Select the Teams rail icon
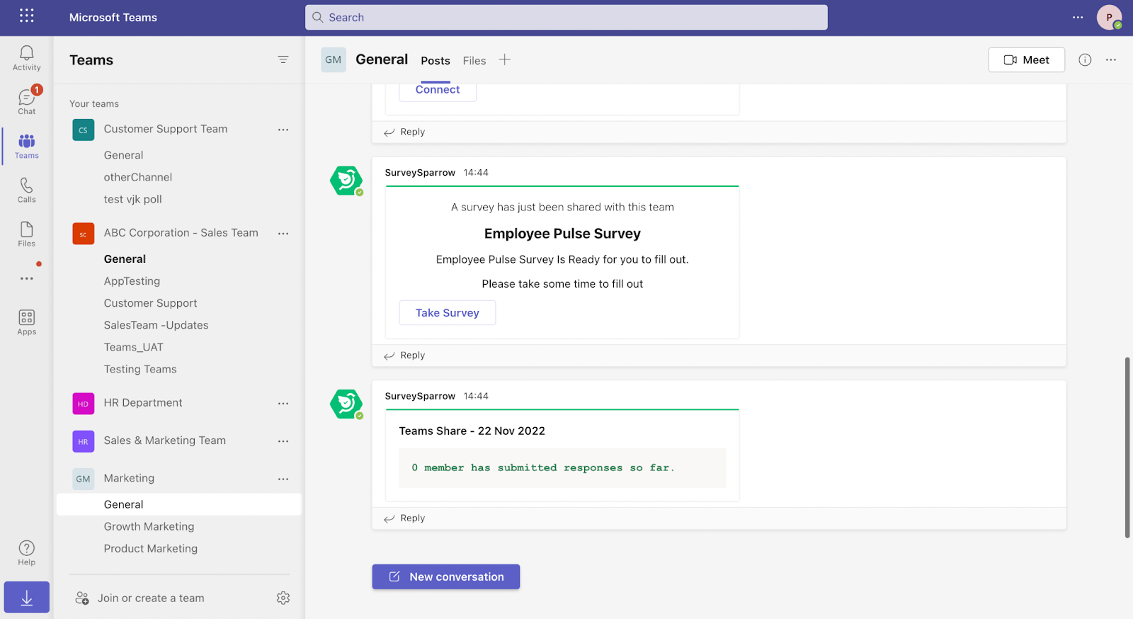 27,146
